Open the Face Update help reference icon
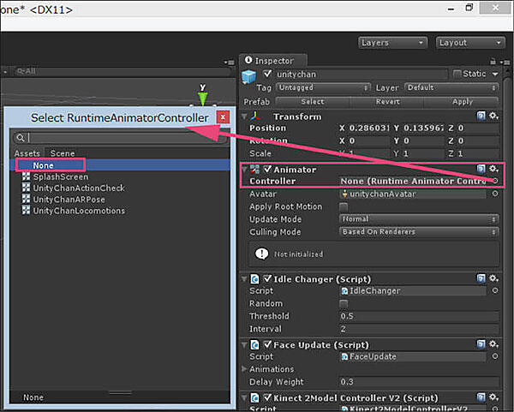The height and width of the screenshot is (412, 514). (481, 345)
